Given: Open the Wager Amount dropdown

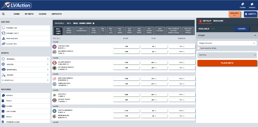Looking at the screenshot, I should pyautogui.click(x=227, y=43).
